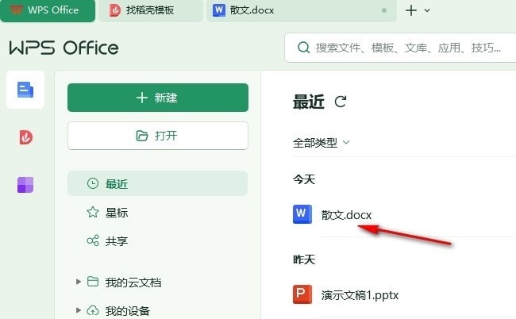
Task: Select the blue document icon in left sidebar
Action: (x=25, y=90)
